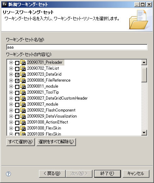Viewport: 154px width, 183px height.
Task: Click the 20090922_FlashComponent project folder icon
Action: point(23,110)
